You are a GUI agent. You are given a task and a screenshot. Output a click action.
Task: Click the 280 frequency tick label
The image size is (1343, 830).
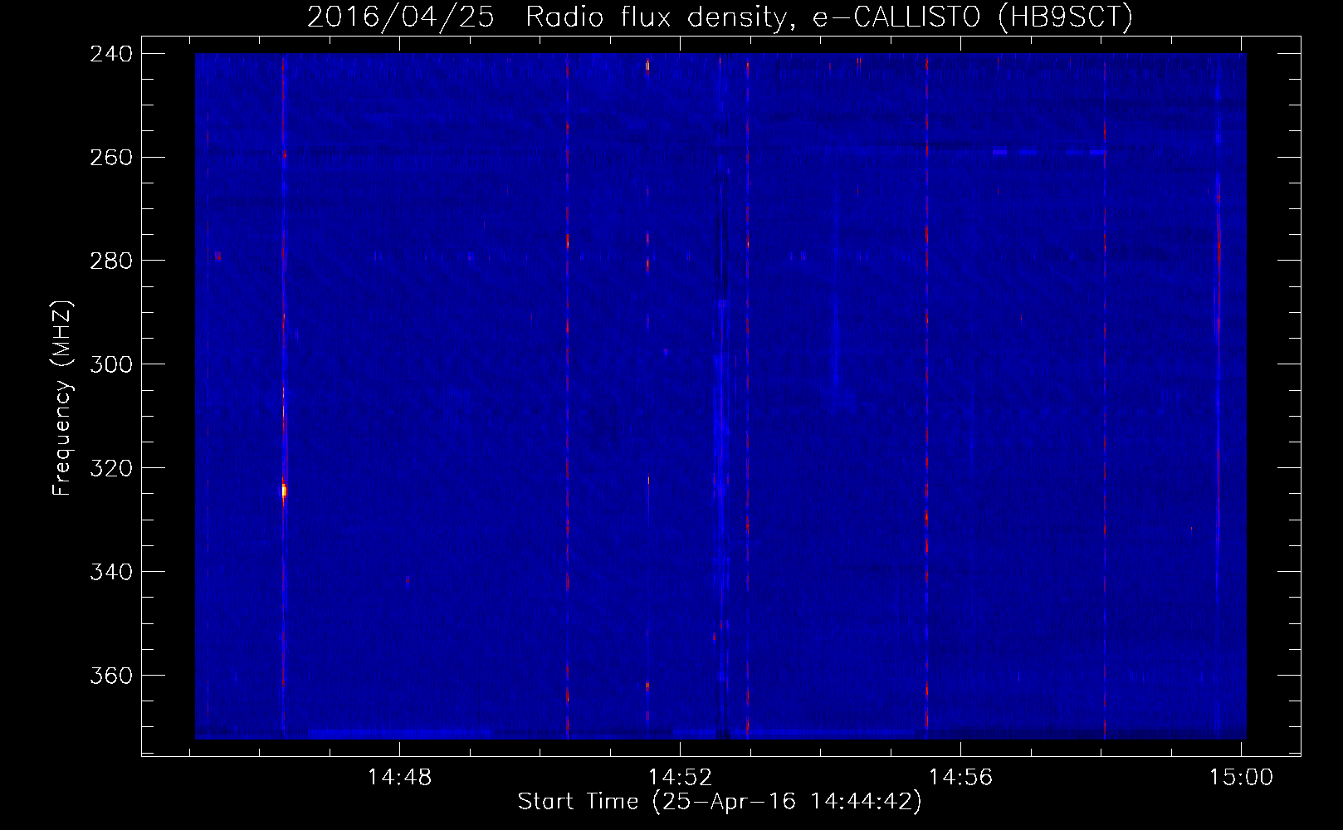tap(111, 261)
